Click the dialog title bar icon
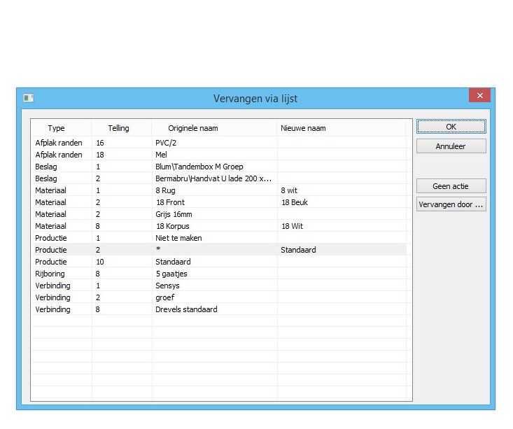Image resolution: width=513 pixels, height=429 pixels. pyautogui.click(x=29, y=98)
